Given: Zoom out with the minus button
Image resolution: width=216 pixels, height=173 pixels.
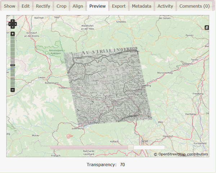Looking at the screenshot, I should (x=13, y=90).
